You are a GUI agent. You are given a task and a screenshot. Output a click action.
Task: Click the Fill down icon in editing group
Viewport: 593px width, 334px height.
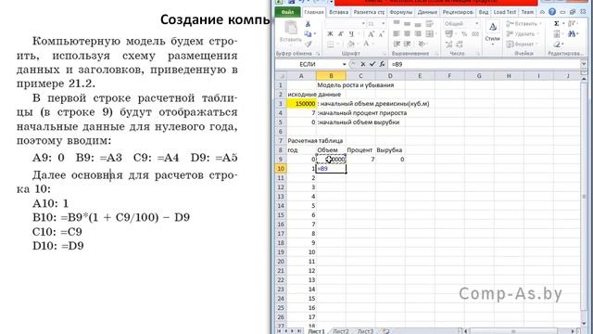point(557,34)
